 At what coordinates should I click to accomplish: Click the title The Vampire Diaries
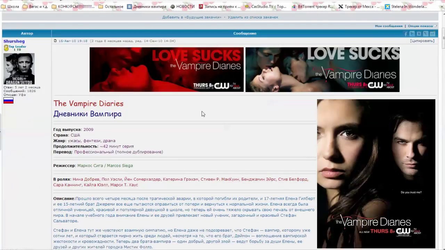point(88,103)
